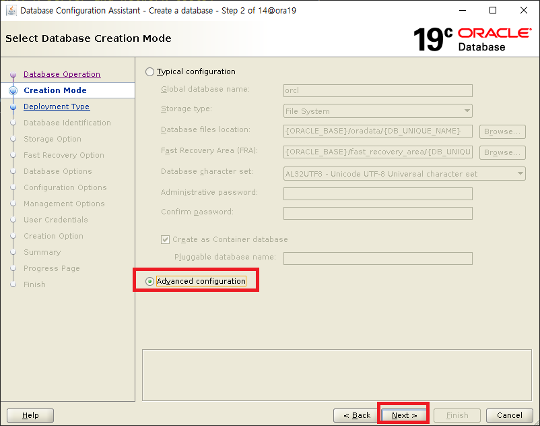Click the Database files location field
The width and height of the screenshot is (540, 426).
click(x=378, y=131)
